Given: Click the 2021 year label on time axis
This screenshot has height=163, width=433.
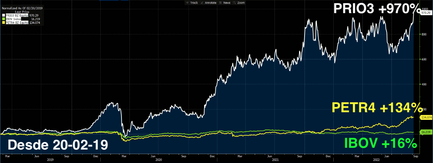Looking at the screenshot, I should pyautogui.click(x=276, y=160).
